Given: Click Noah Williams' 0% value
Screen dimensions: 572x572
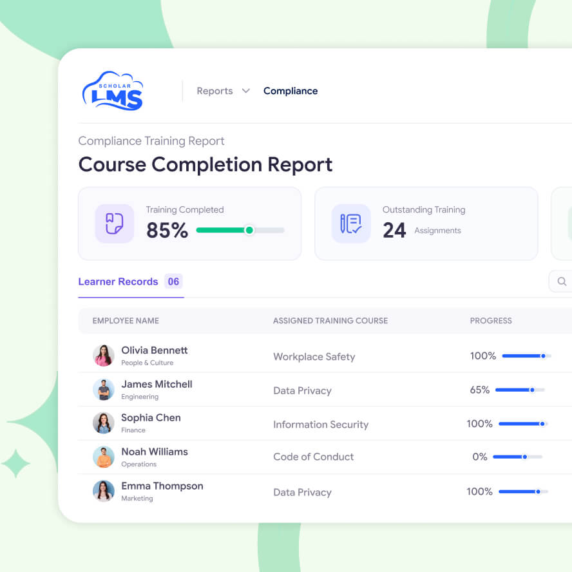Looking at the screenshot, I should point(479,457).
